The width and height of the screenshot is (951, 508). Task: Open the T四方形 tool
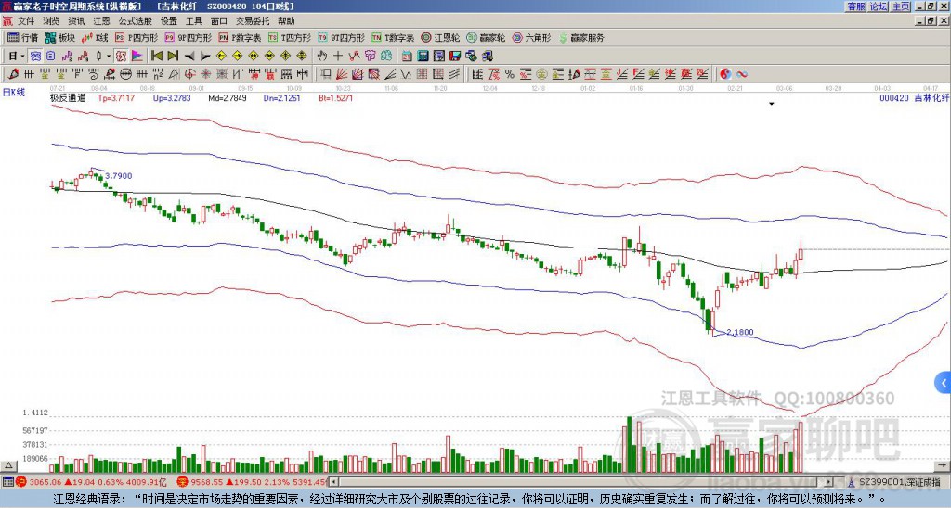pos(290,37)
